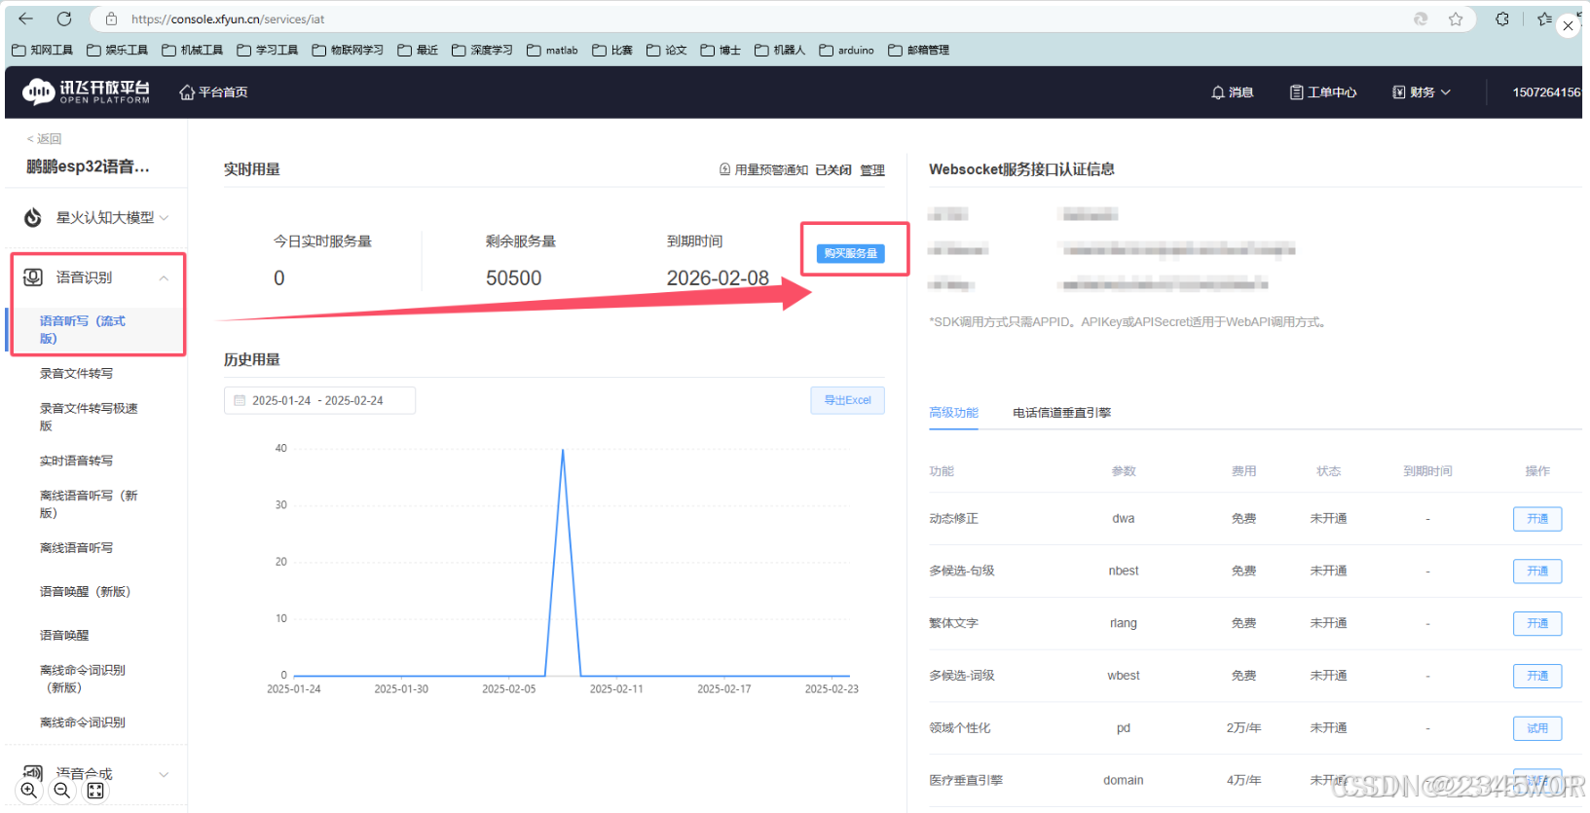Collapse the 语音识别 sidebar section

pos(96,277)
